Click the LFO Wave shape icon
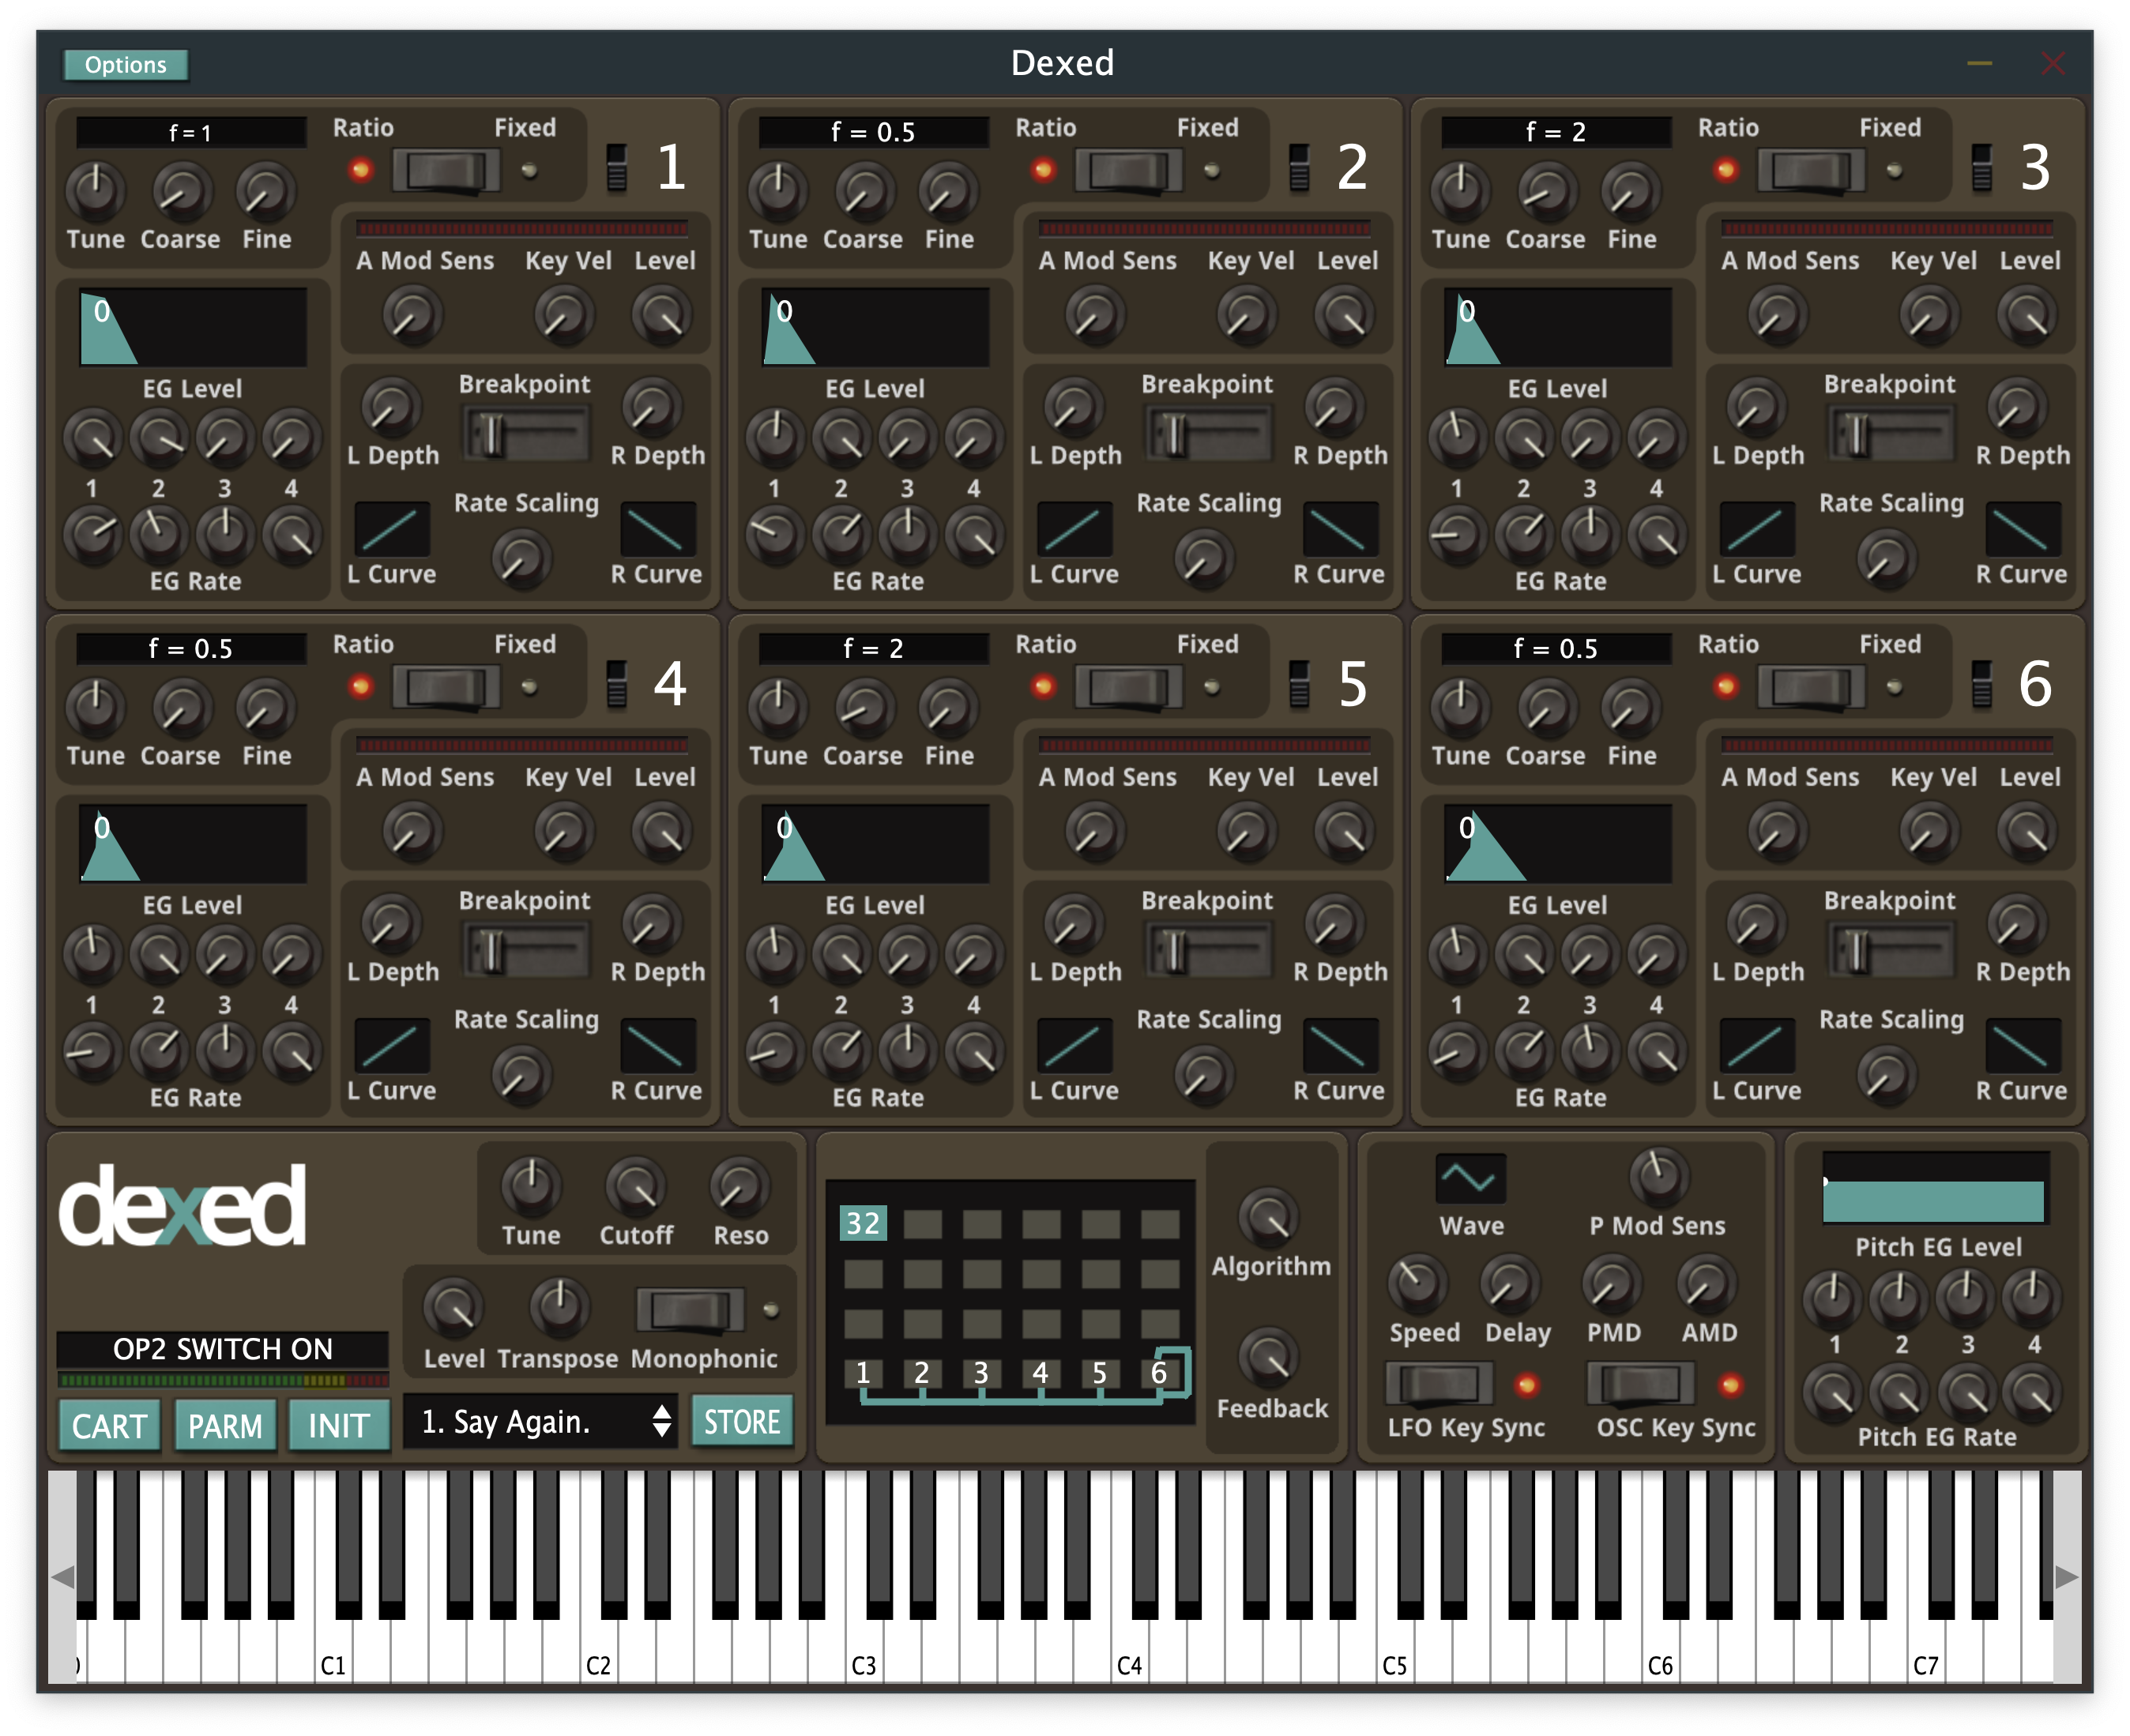Viewport: 2130px width, 1736px height. click(x=1470, y=1178)
